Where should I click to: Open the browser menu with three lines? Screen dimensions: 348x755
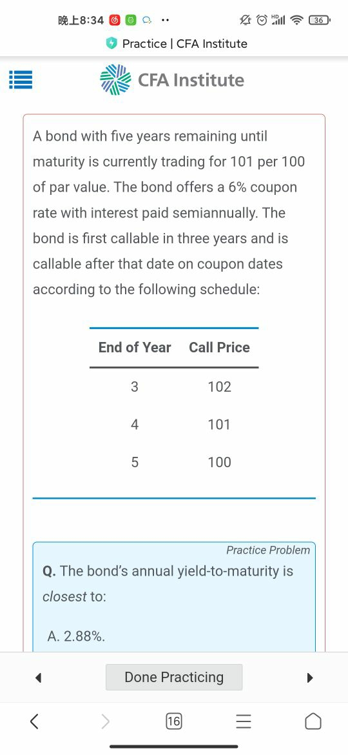click(243, 721)
